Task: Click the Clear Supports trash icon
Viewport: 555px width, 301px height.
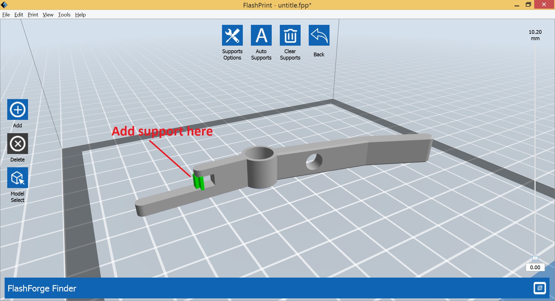Action: [x=290, y=35]
